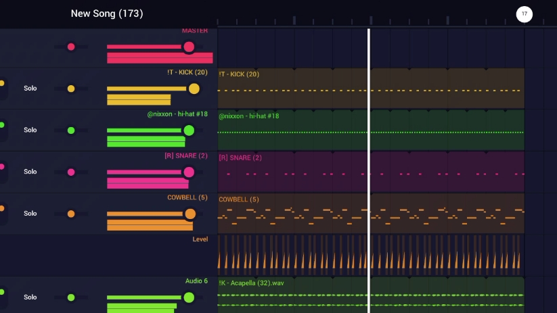Open the New Song (173) title
The height and width of the screenshot is (313, 557).
(x=107, y=14)
